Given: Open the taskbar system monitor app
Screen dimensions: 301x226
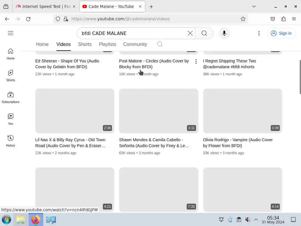Looking at the screenshot, I should click(x=51, y=220).
